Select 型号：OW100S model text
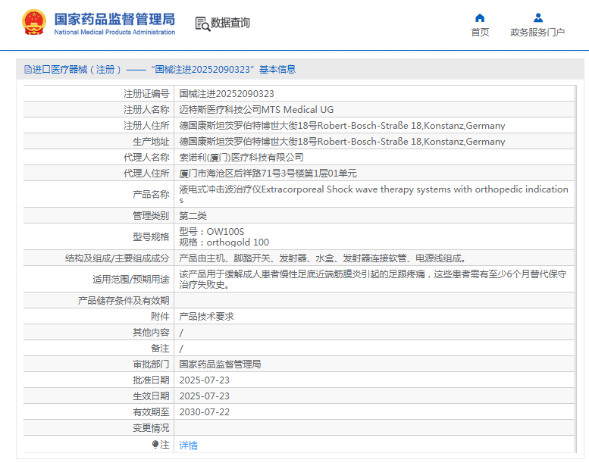 pos(211,231)
